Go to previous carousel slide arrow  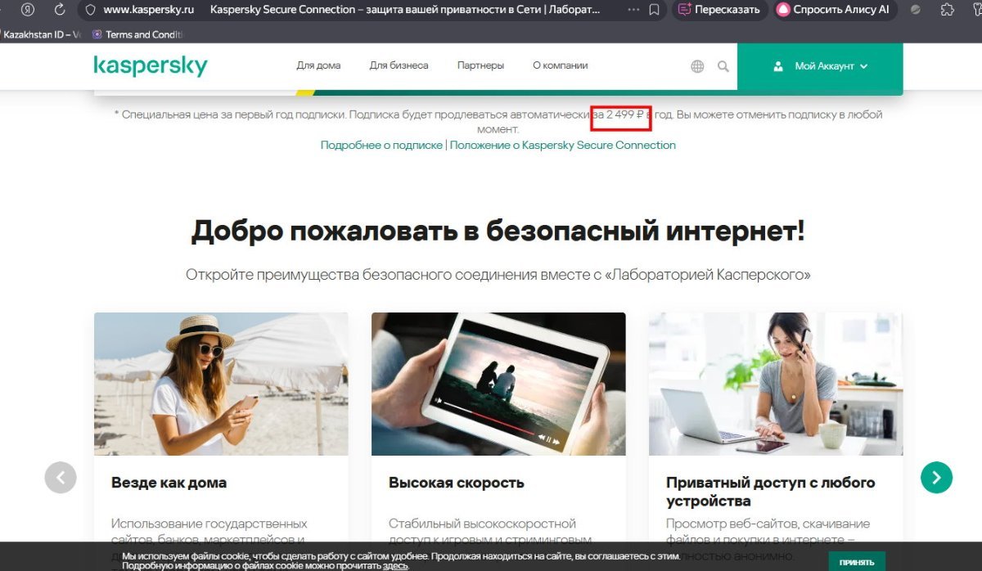click(x=61, y=477)
